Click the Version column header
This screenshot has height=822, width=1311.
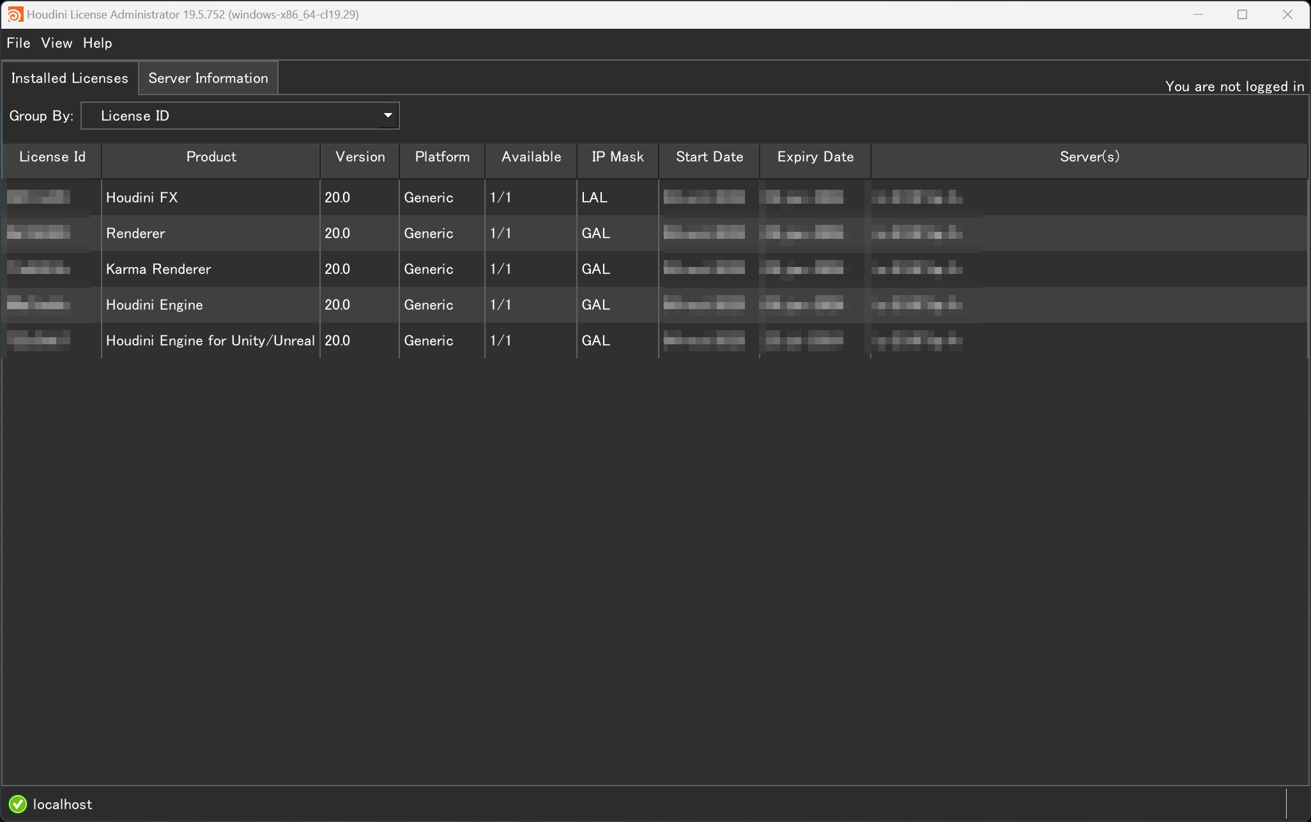[359, 156]
